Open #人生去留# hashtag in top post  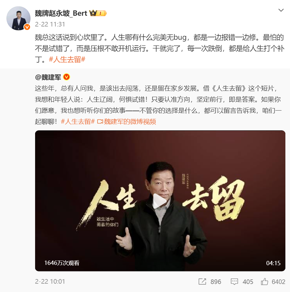pos(67,59)
